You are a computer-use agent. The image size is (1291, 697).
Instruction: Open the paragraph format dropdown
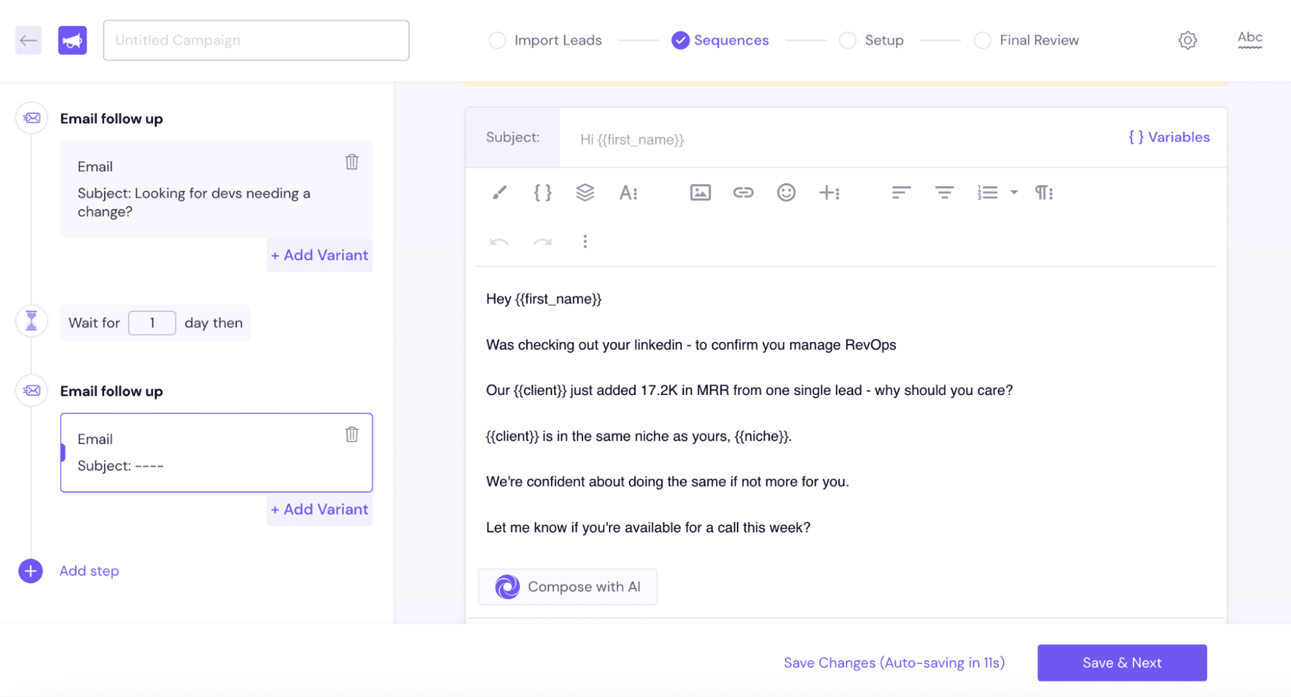click(1044, 192)
